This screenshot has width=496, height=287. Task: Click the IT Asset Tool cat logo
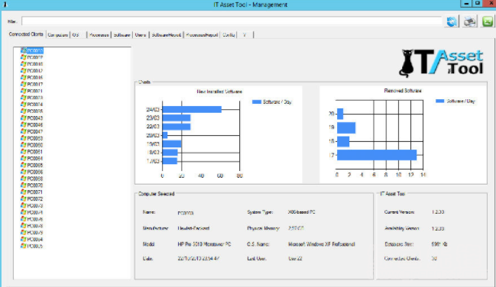pos(442,63)
